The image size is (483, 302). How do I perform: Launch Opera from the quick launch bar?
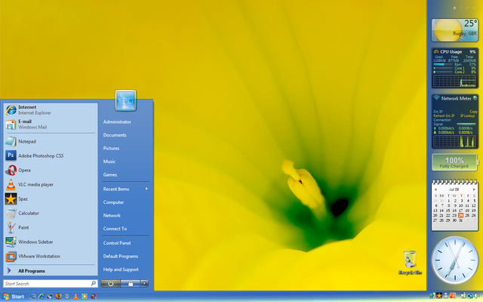(x=94, y=297)
